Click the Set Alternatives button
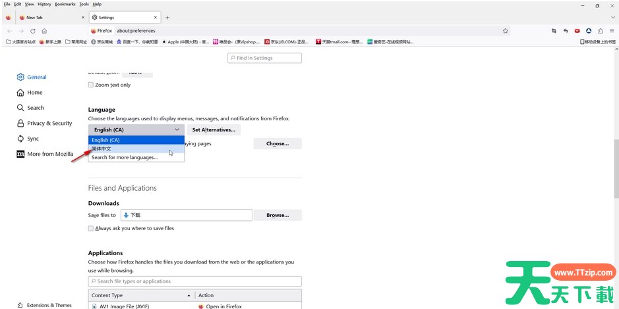Viewport: 619px width, 309px height. [214, 130]
